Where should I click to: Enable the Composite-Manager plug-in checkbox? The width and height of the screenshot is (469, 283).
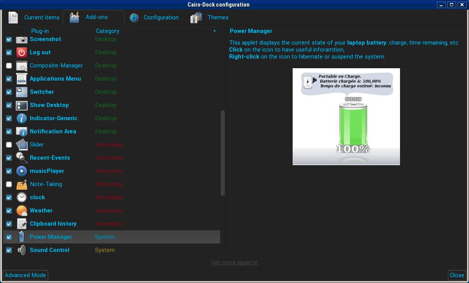click(x=9, y=66)
